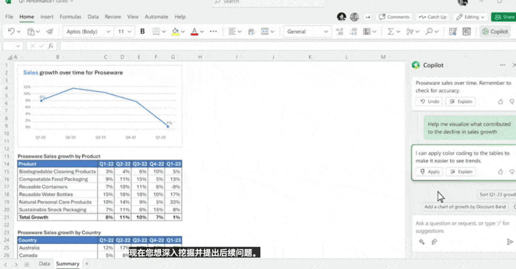Toggle bold formatting
The image size is (516, 269).
(142, 32)
